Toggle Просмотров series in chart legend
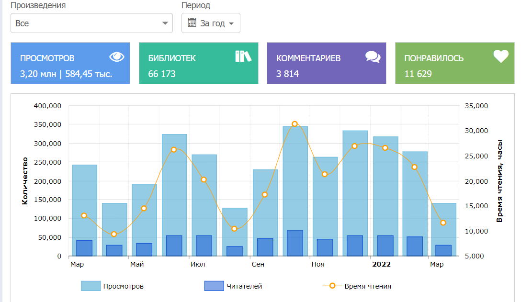521x302 pixels. [x=123, y=286]
